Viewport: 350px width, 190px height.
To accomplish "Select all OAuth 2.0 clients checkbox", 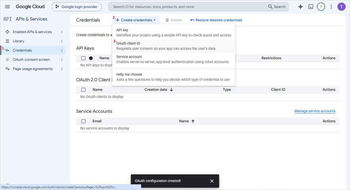I will pos(83,90).
